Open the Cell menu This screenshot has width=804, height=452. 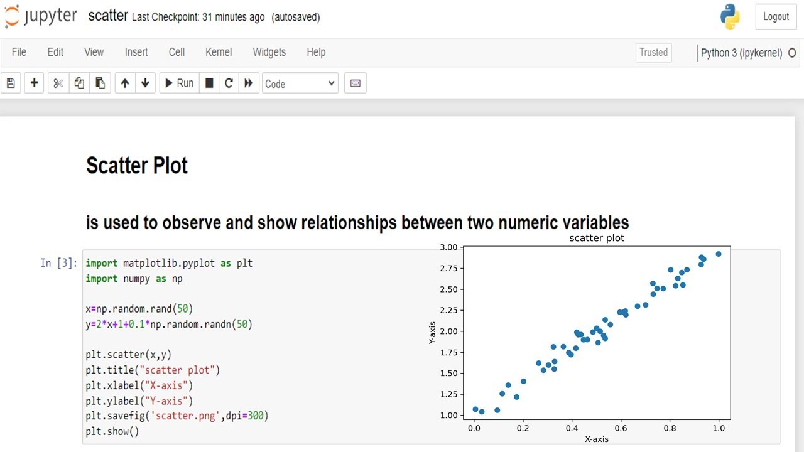pyautogui.click(x=177, y=52)
